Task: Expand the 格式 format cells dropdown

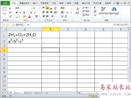Action: (x=91, y=15)
